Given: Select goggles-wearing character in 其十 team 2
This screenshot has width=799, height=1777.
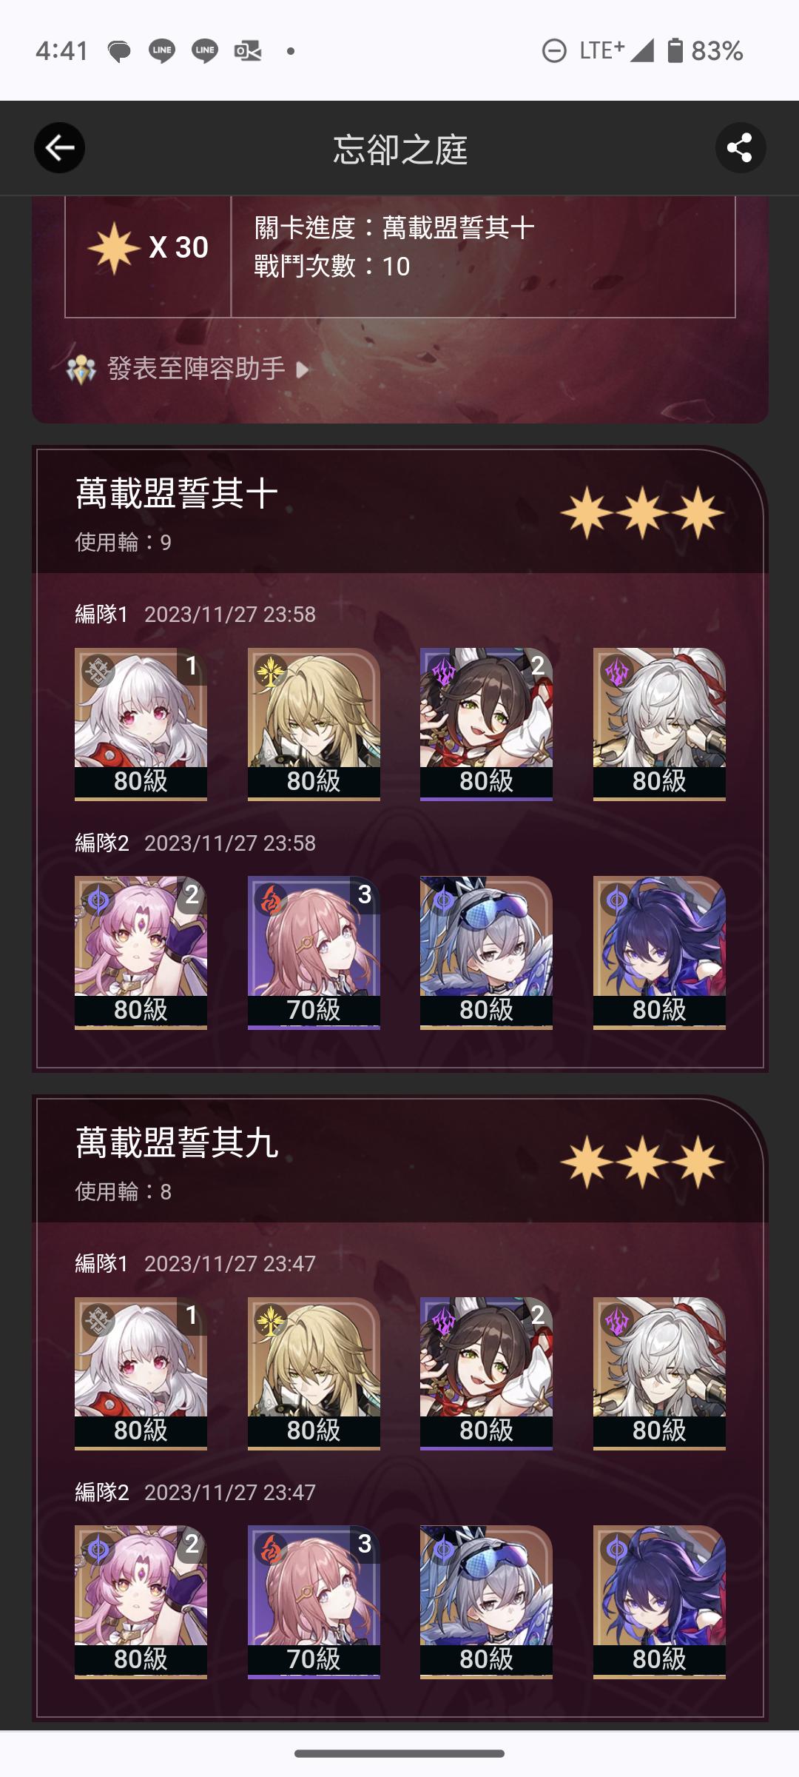Looking at the screenshot, I should (x=486, y=953).
